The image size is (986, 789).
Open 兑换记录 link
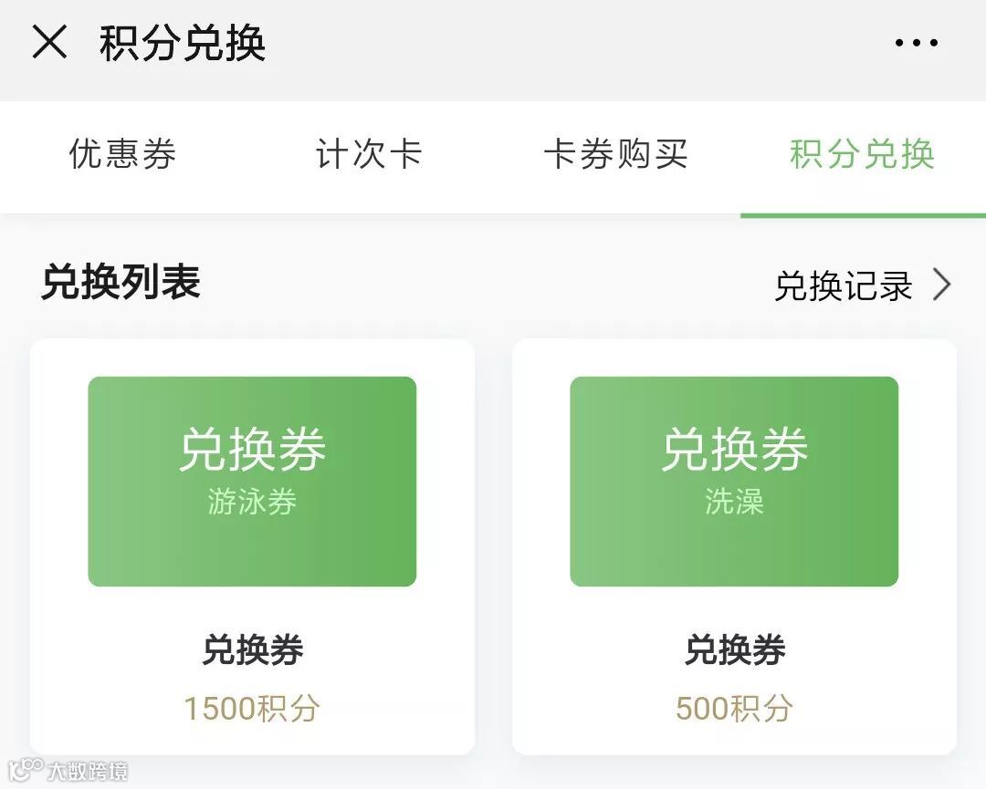point(844,285)
